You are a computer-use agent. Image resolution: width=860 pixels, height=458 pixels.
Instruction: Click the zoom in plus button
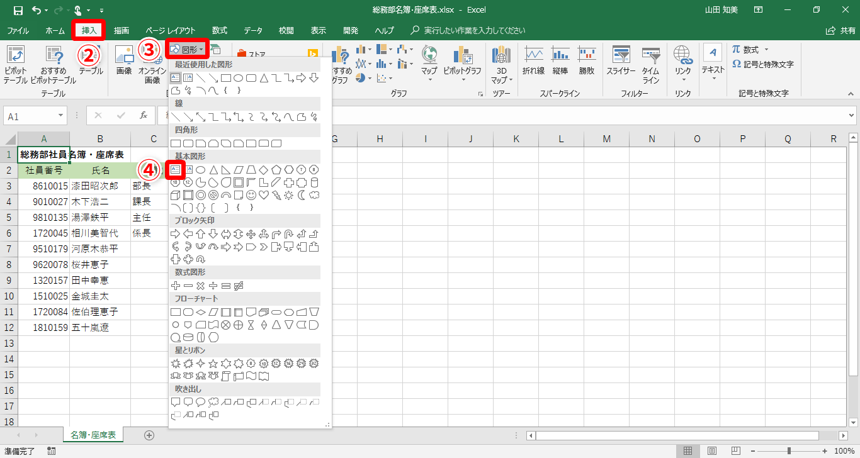825,450
